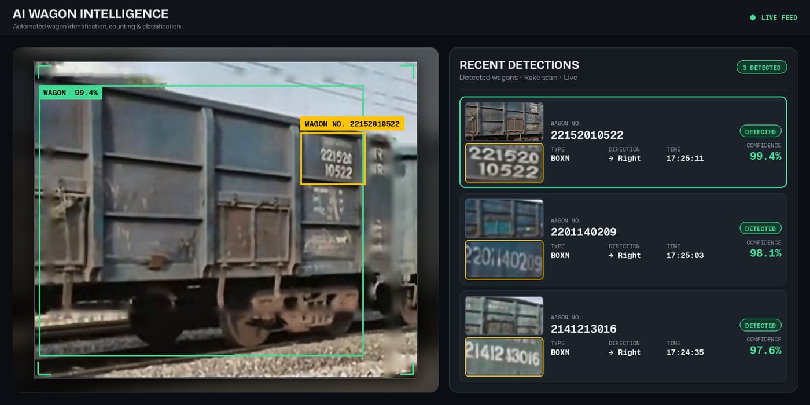Click the BOXN type in the 2201140209 card
The image size is (810, 405).
click(560, 256)
